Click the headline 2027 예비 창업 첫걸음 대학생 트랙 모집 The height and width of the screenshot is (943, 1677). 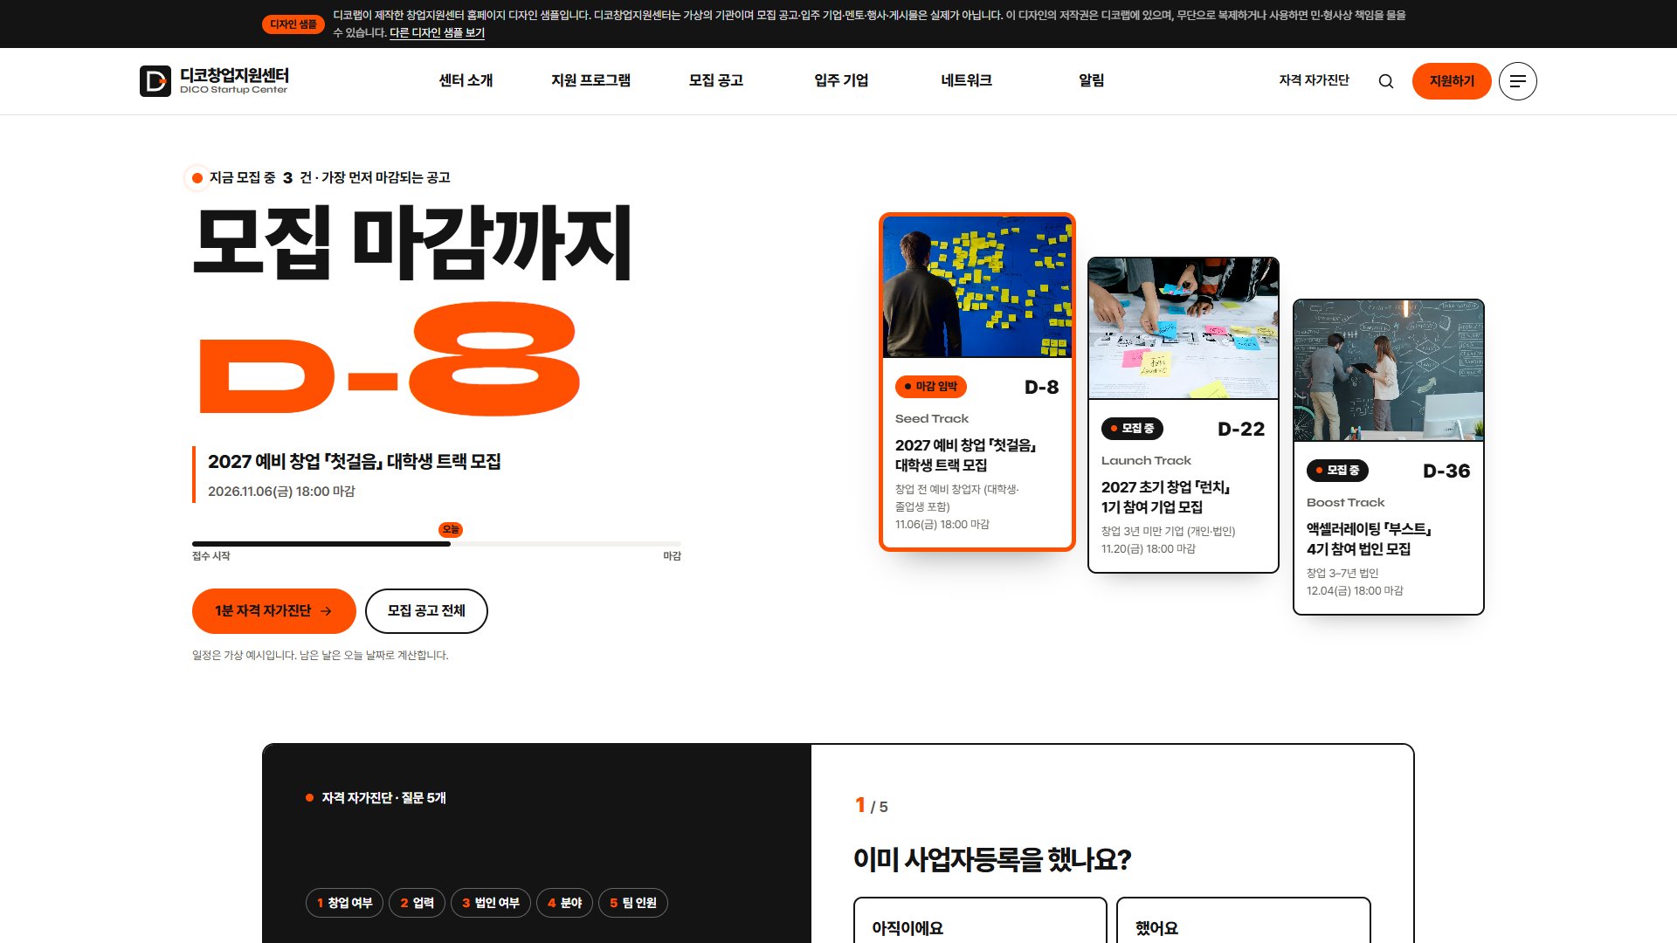(355, 461)
